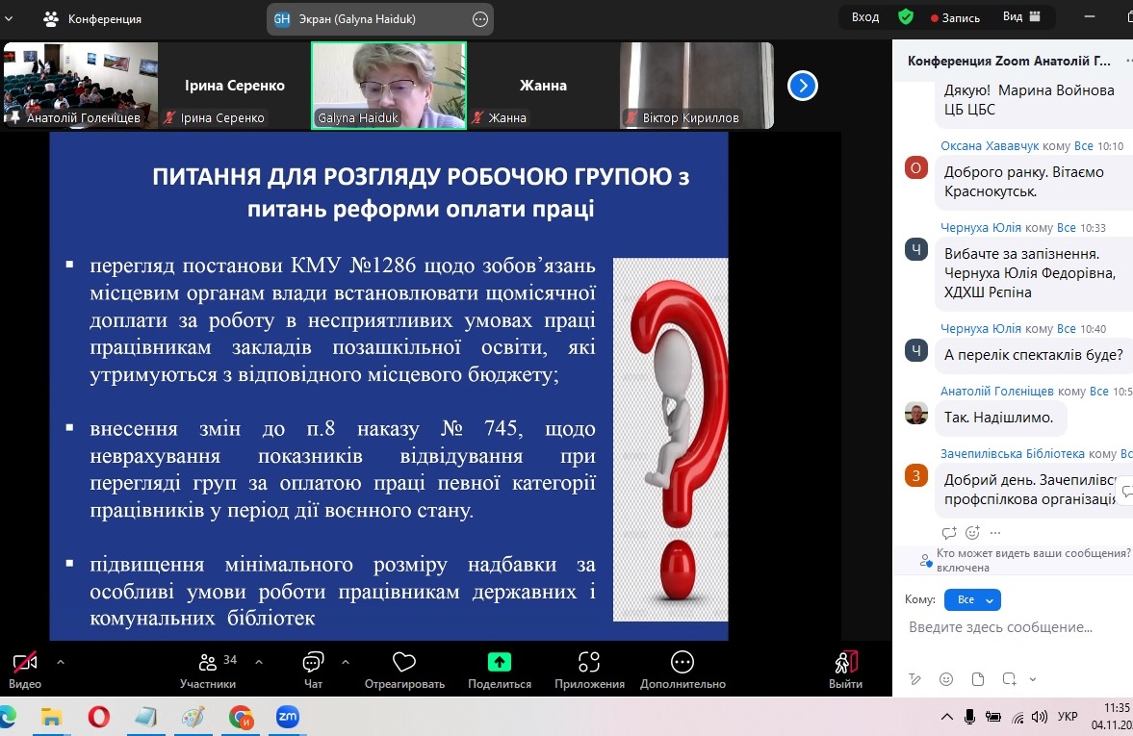Click the green encryption shield icon

tap(906, 16)
